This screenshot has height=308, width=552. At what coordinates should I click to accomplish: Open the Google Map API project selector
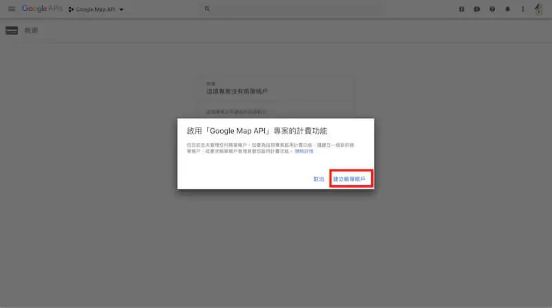96,10
